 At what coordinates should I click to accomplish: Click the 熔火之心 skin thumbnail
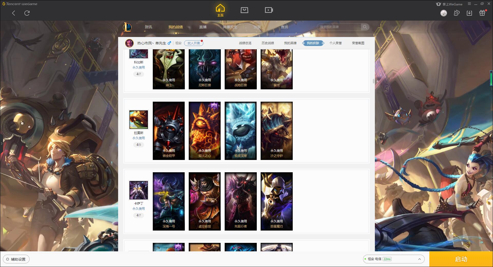coord(205,131)
